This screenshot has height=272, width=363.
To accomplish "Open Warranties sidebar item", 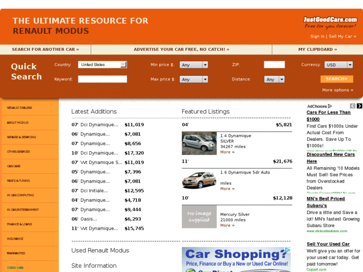I will pyautogui.click(x=16, y=253).
